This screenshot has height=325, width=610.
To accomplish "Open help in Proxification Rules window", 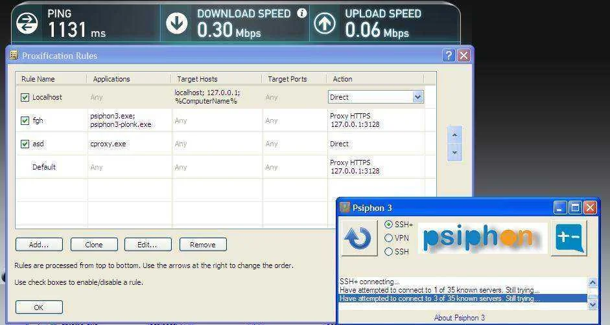I will 449,55.
